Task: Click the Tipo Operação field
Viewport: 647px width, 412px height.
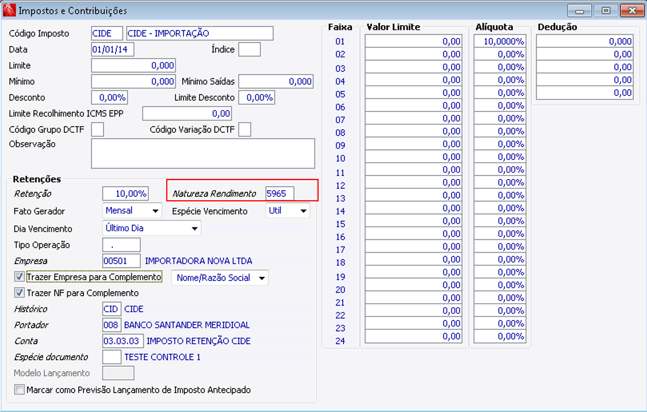Action: [121, 245]
